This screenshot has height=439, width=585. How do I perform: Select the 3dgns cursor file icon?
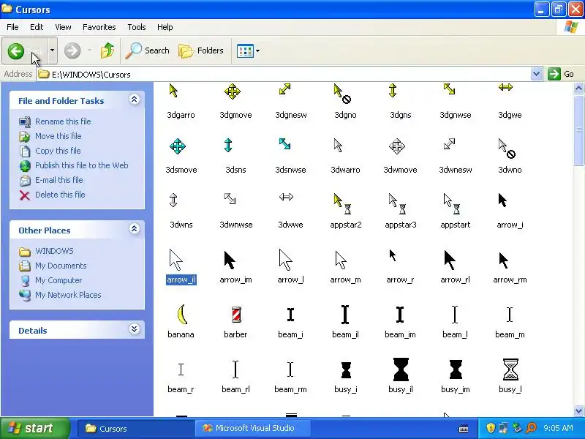coord(393,90)
